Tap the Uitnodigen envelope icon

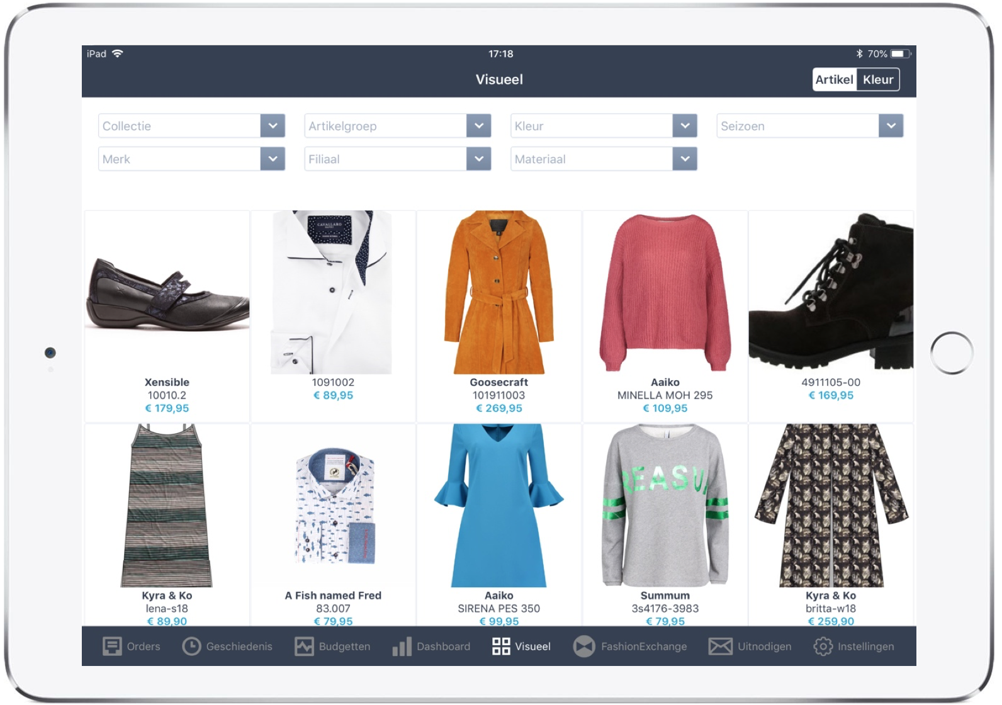coord(720,646)
